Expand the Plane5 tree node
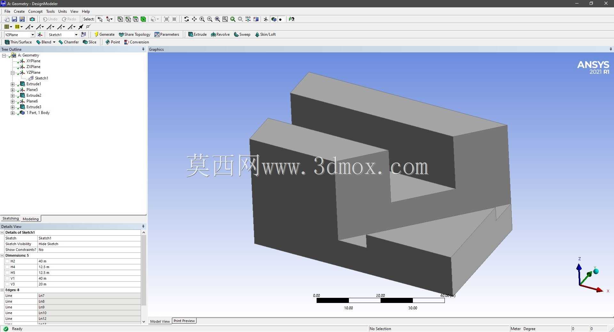Image resolution: width=614 pixels, height=332 pixels. point(12,90)
